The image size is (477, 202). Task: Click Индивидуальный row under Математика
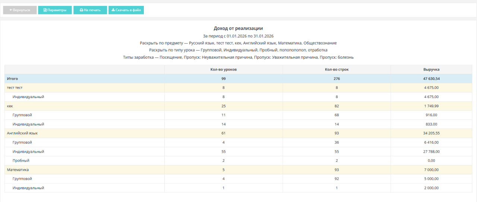[x=28, y=188]
